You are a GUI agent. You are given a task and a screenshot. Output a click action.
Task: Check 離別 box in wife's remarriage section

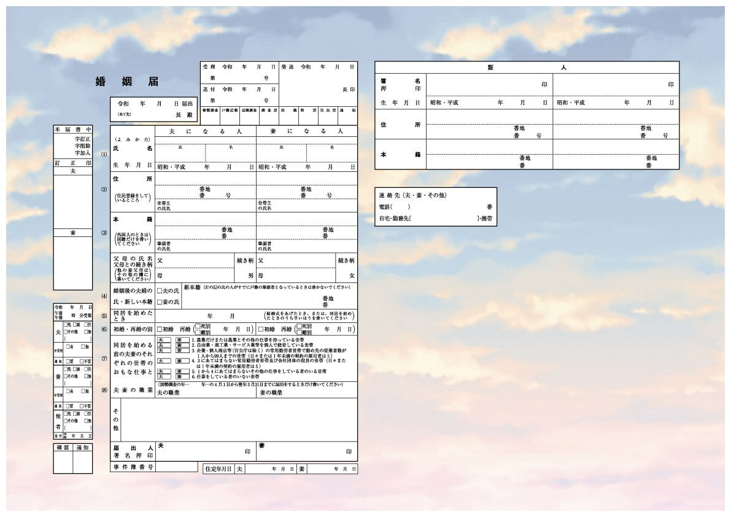coord(299,332)
